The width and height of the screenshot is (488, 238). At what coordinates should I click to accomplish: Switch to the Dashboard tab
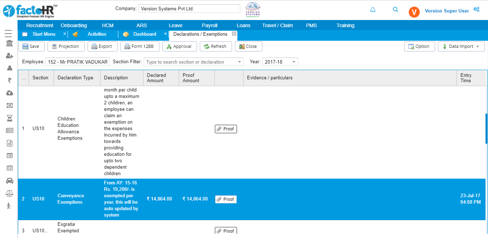[144, 34]
